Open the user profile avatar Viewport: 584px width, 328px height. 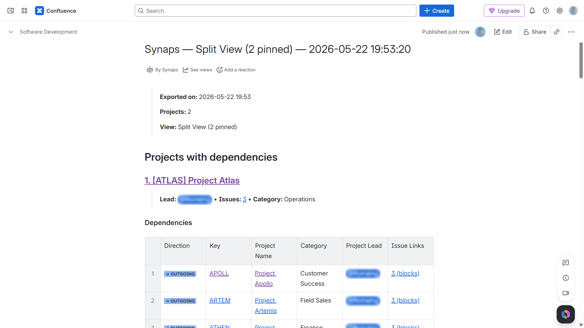[x=573, y=11]
